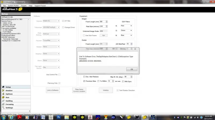Launch Internet Explorer from the taskbar
This screenshot has width=215, height=120.
tap(11, 117)
